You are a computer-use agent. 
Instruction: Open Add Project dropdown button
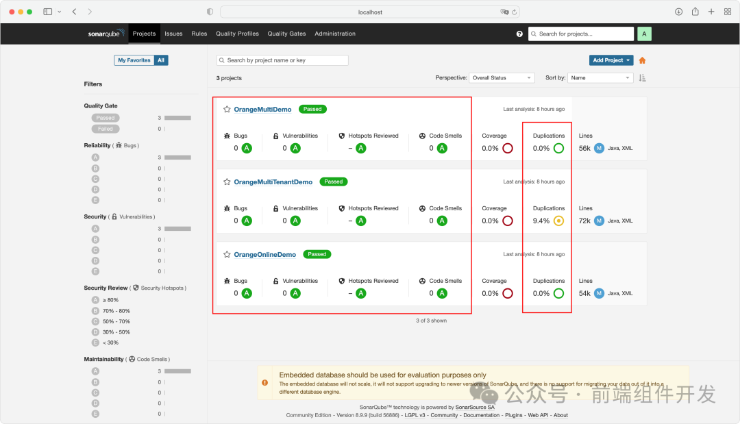click(611, 60)
